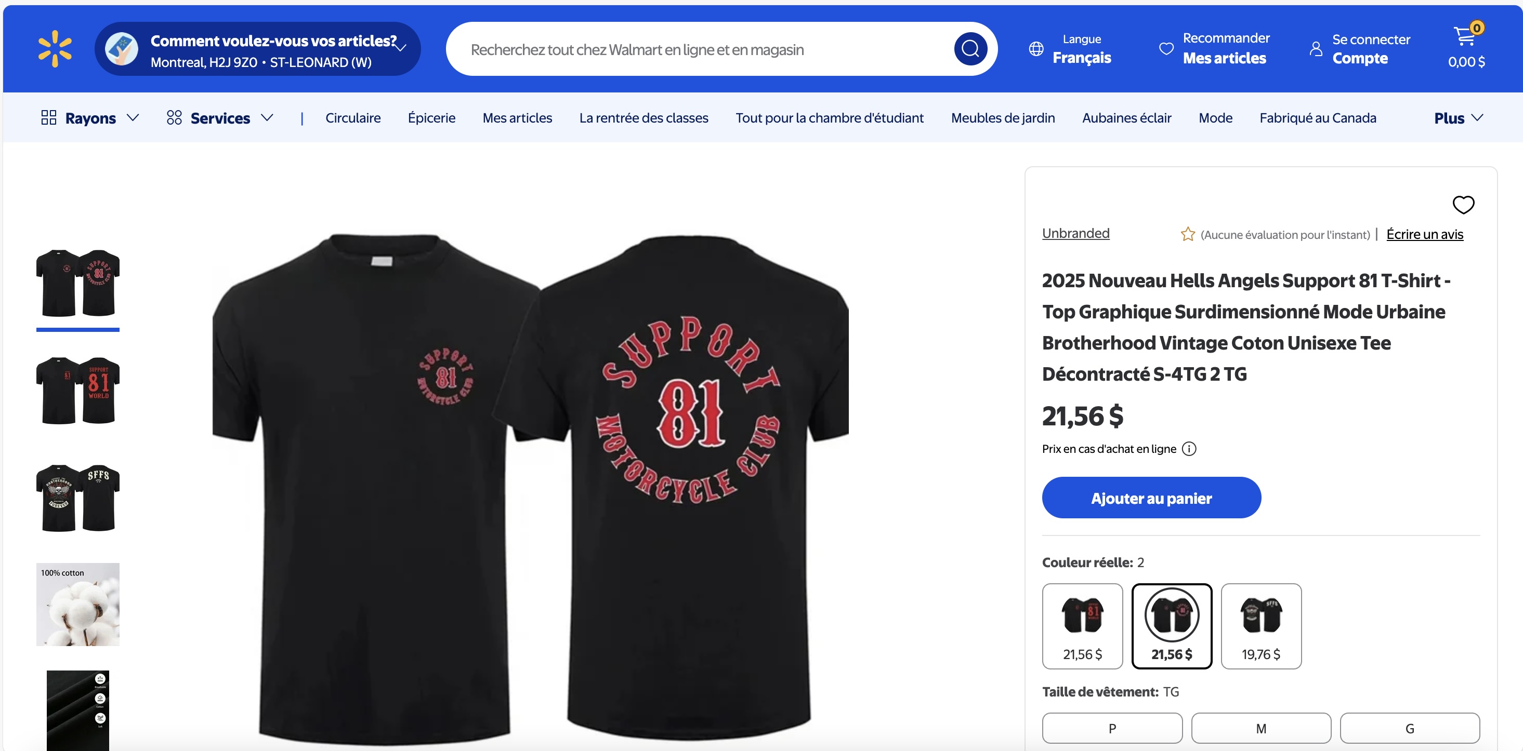The height and width of the screenshot is (751, 1523).
Task: Choose the 19,76 $ color variant swatch
Action: pos(1261,626)
